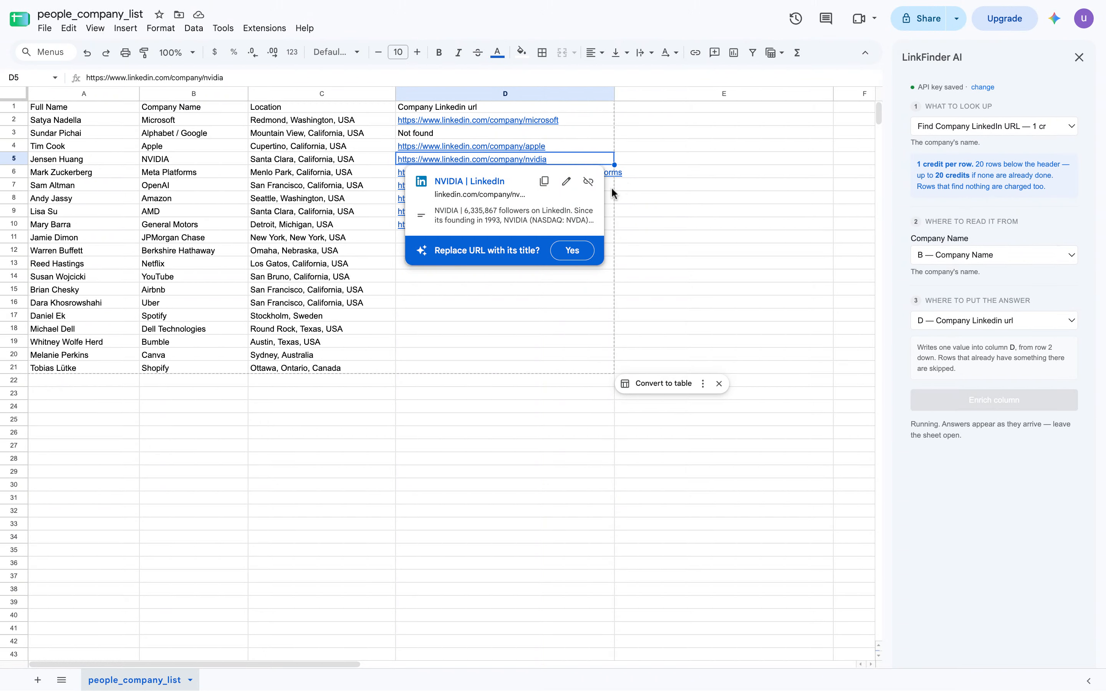Viewport: 1106px width, 691px height.
Task: Redo the last action
Action: click(106, 53)
